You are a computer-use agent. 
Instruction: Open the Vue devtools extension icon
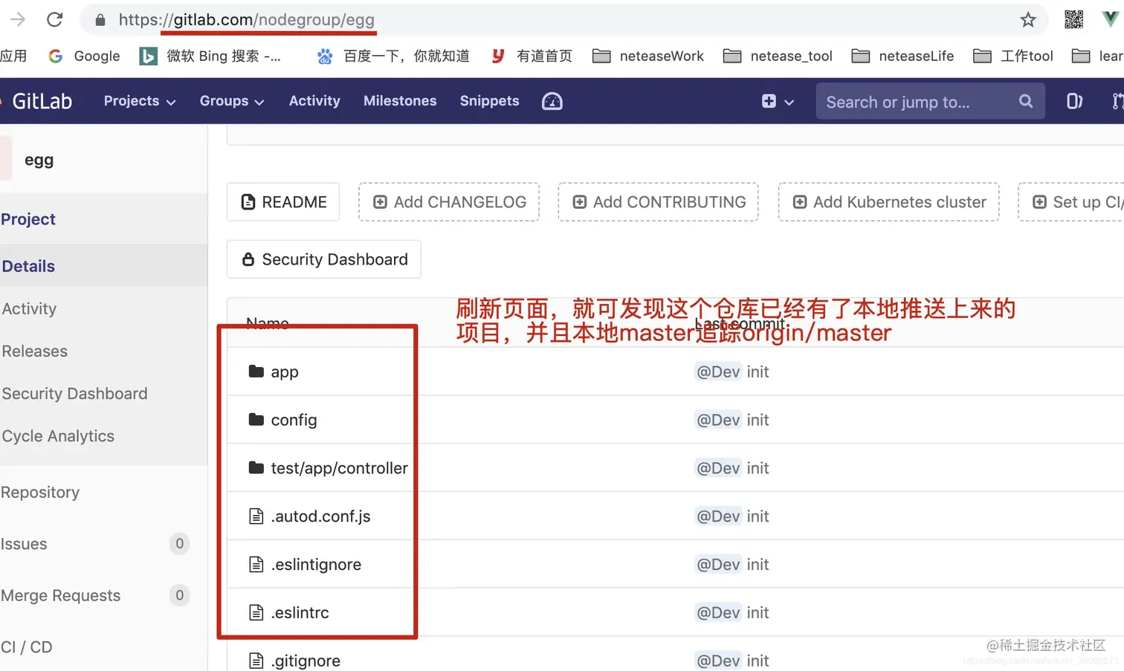click(1110, 19)
